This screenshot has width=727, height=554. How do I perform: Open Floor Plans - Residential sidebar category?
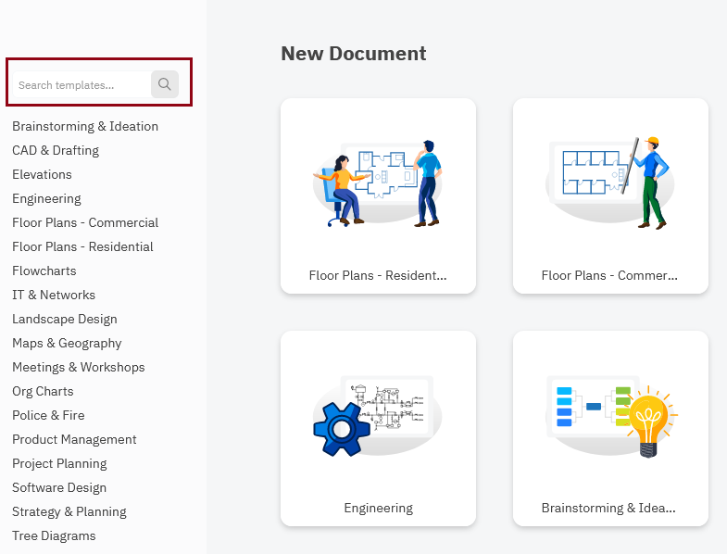[x=82, y=246]
